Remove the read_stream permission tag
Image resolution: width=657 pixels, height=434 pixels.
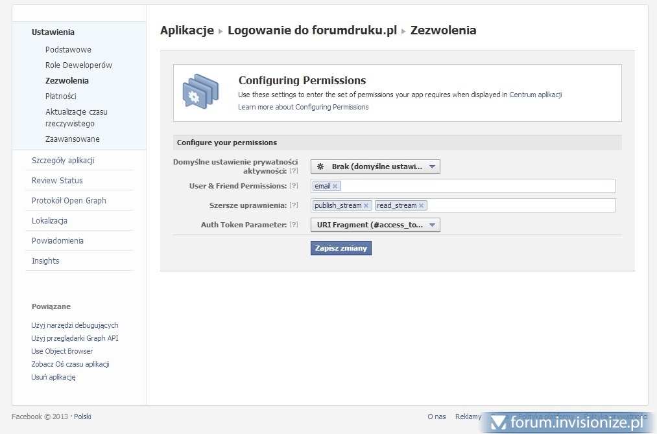(421, 206)
